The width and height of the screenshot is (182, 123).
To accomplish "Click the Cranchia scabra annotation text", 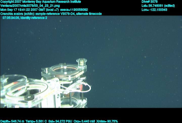I will point(19,14).
